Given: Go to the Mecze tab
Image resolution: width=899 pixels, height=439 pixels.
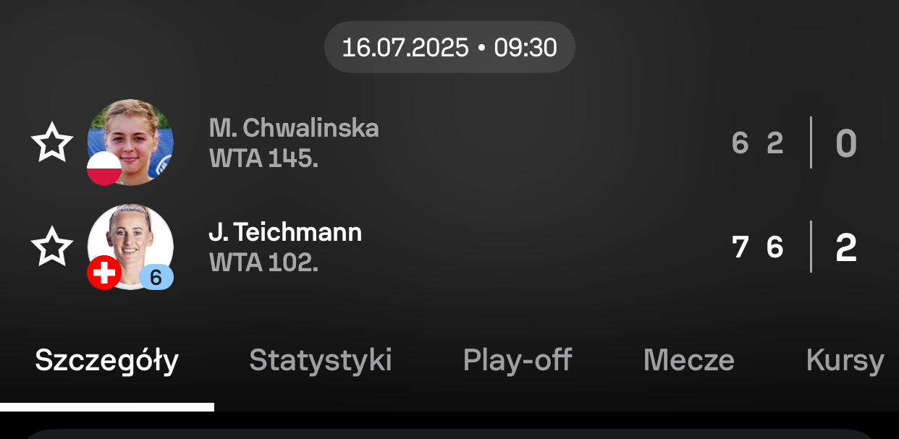Looking at the screenshot, I should [688, 360].
